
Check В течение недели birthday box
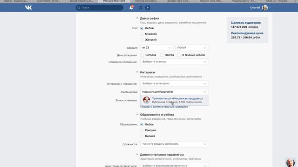[x=179, y=55]
